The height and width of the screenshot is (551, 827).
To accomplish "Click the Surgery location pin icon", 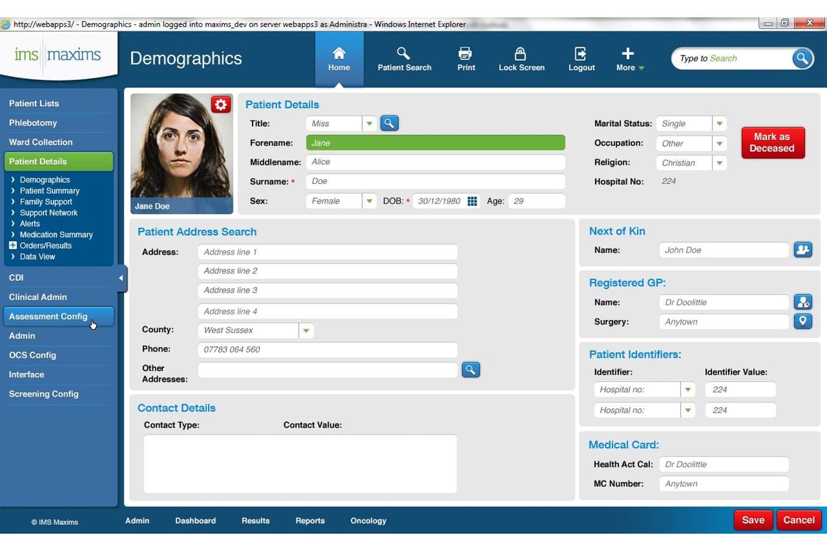I will (803, 321).
